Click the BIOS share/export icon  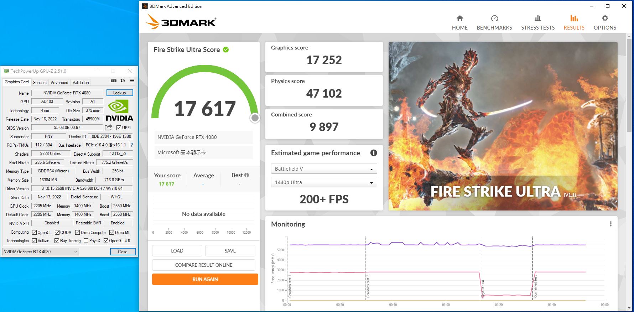coord(108,128)
